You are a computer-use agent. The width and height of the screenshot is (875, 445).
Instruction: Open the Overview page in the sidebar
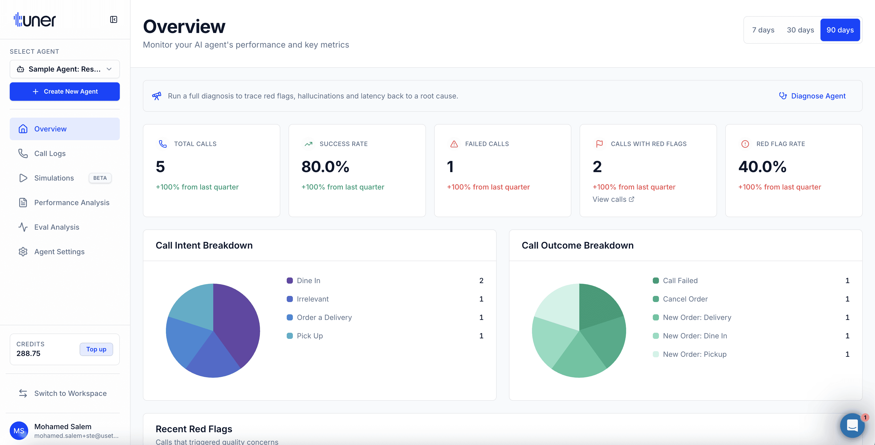coord(65,129)
